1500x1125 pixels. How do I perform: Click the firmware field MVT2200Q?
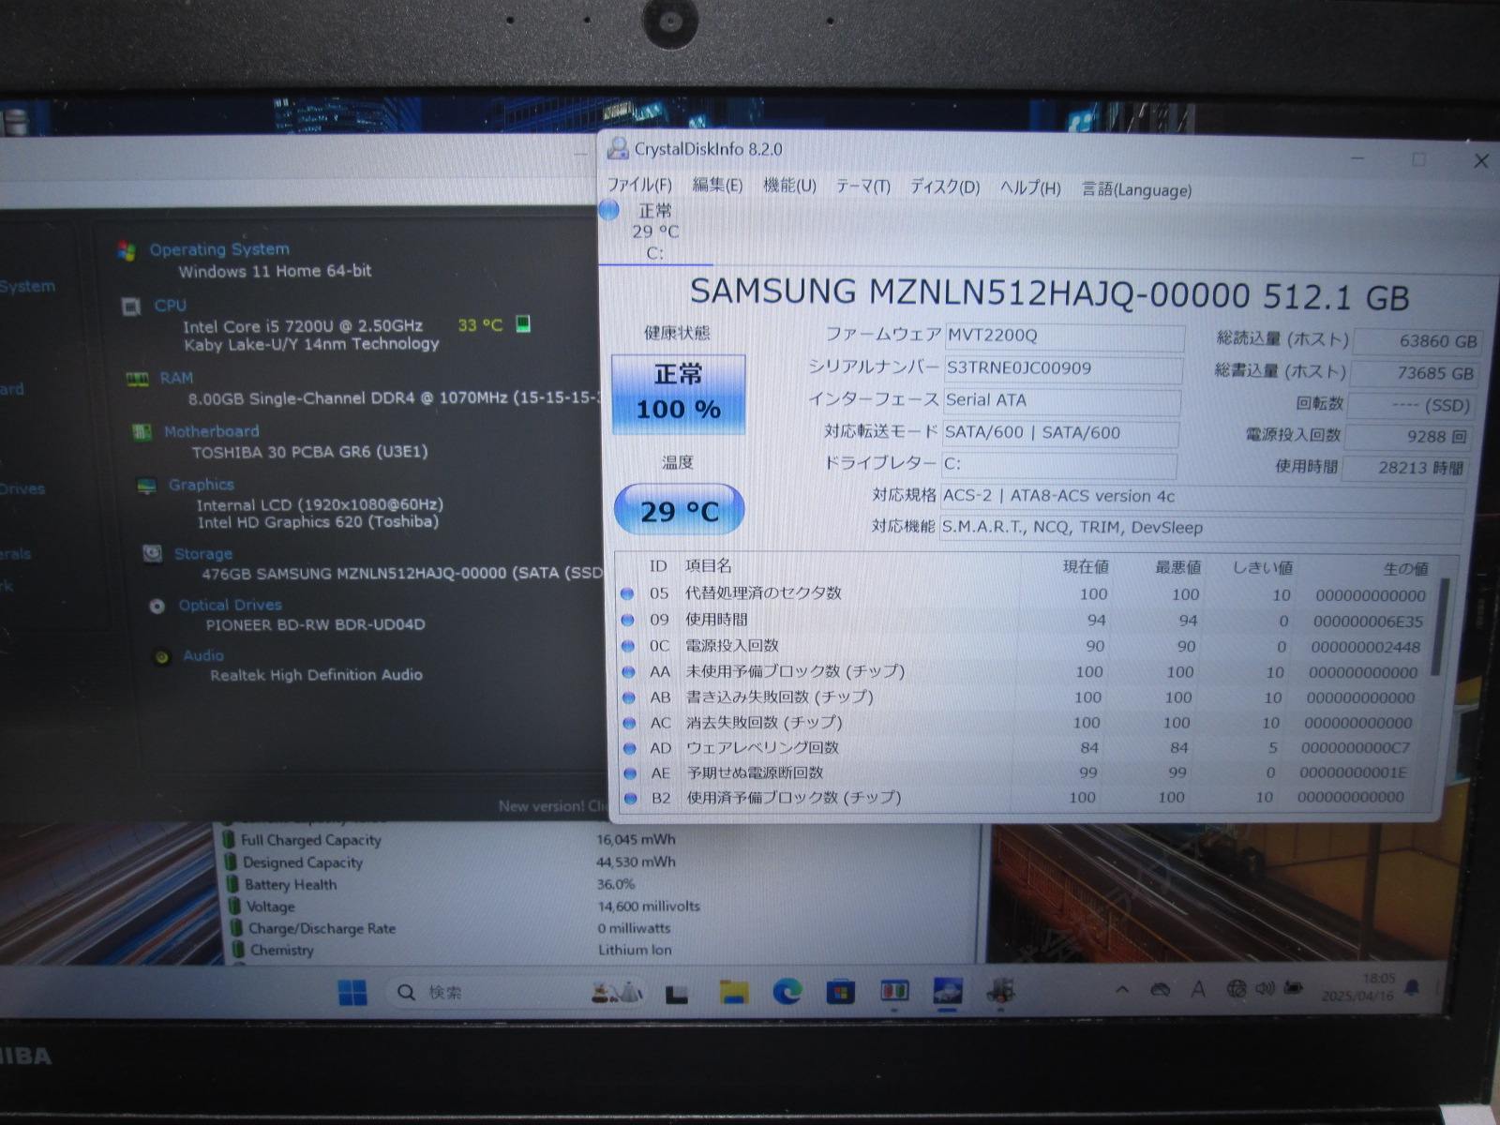1064,336
